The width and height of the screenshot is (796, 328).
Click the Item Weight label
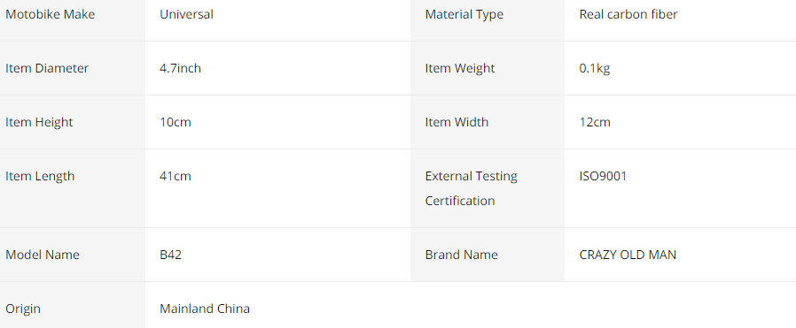pyautogui.click(x=460, y=69)
